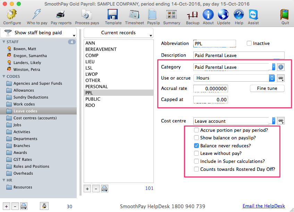Open the Help question mark icon
The image size is (294, 212).
239,17
